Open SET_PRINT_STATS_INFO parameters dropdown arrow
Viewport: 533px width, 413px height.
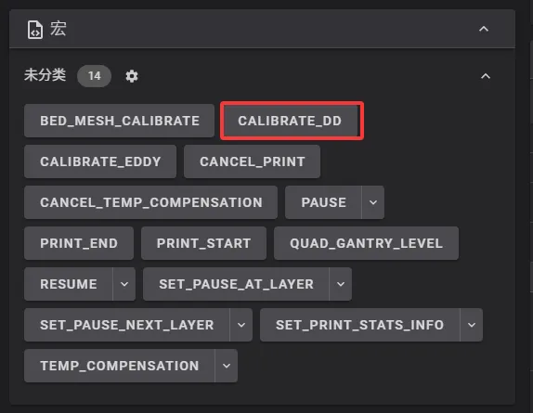coord(472,325)
